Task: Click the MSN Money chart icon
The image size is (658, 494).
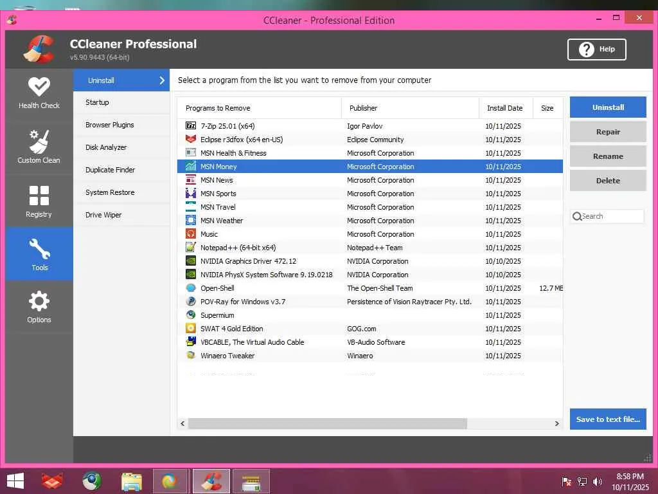Action: [x=190, y=166]
